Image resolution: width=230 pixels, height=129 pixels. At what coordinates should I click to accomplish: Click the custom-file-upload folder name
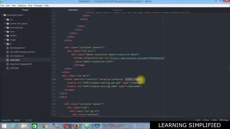click(x=18, y=24)
